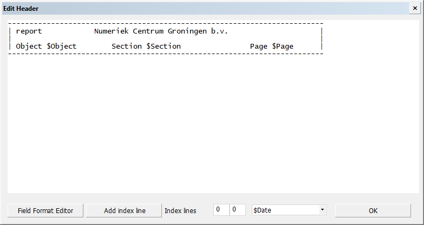Click the top dashed border line
Image resolution: width=424 pixels, height=225 pixels.
162,24
